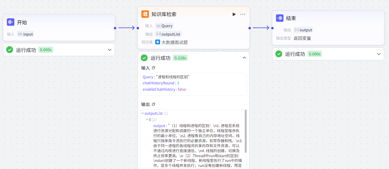Click the 0.000s badge under Start node
Screen dimensions: 389x169
pos(46,50)
